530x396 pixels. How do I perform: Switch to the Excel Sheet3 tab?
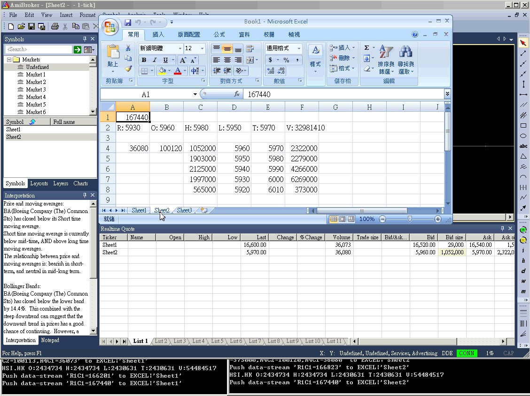pos(184,210)
